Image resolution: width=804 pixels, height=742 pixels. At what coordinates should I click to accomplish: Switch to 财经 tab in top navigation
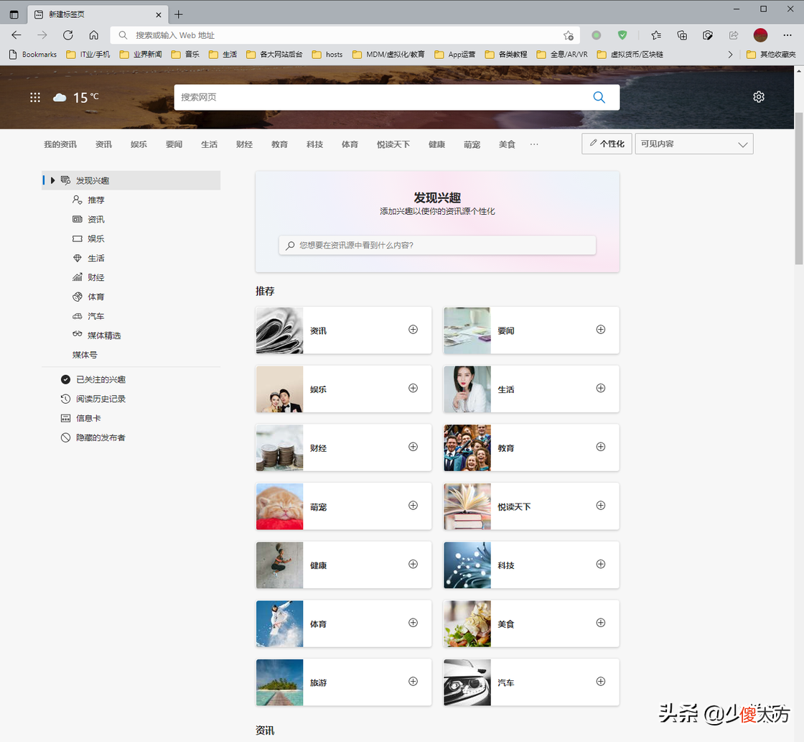[x=244, y=144]
